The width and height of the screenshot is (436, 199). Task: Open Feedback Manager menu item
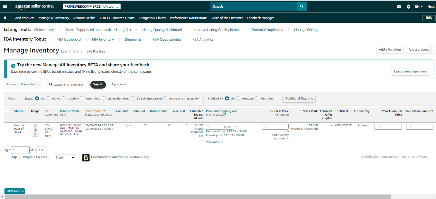click(261, 18)
